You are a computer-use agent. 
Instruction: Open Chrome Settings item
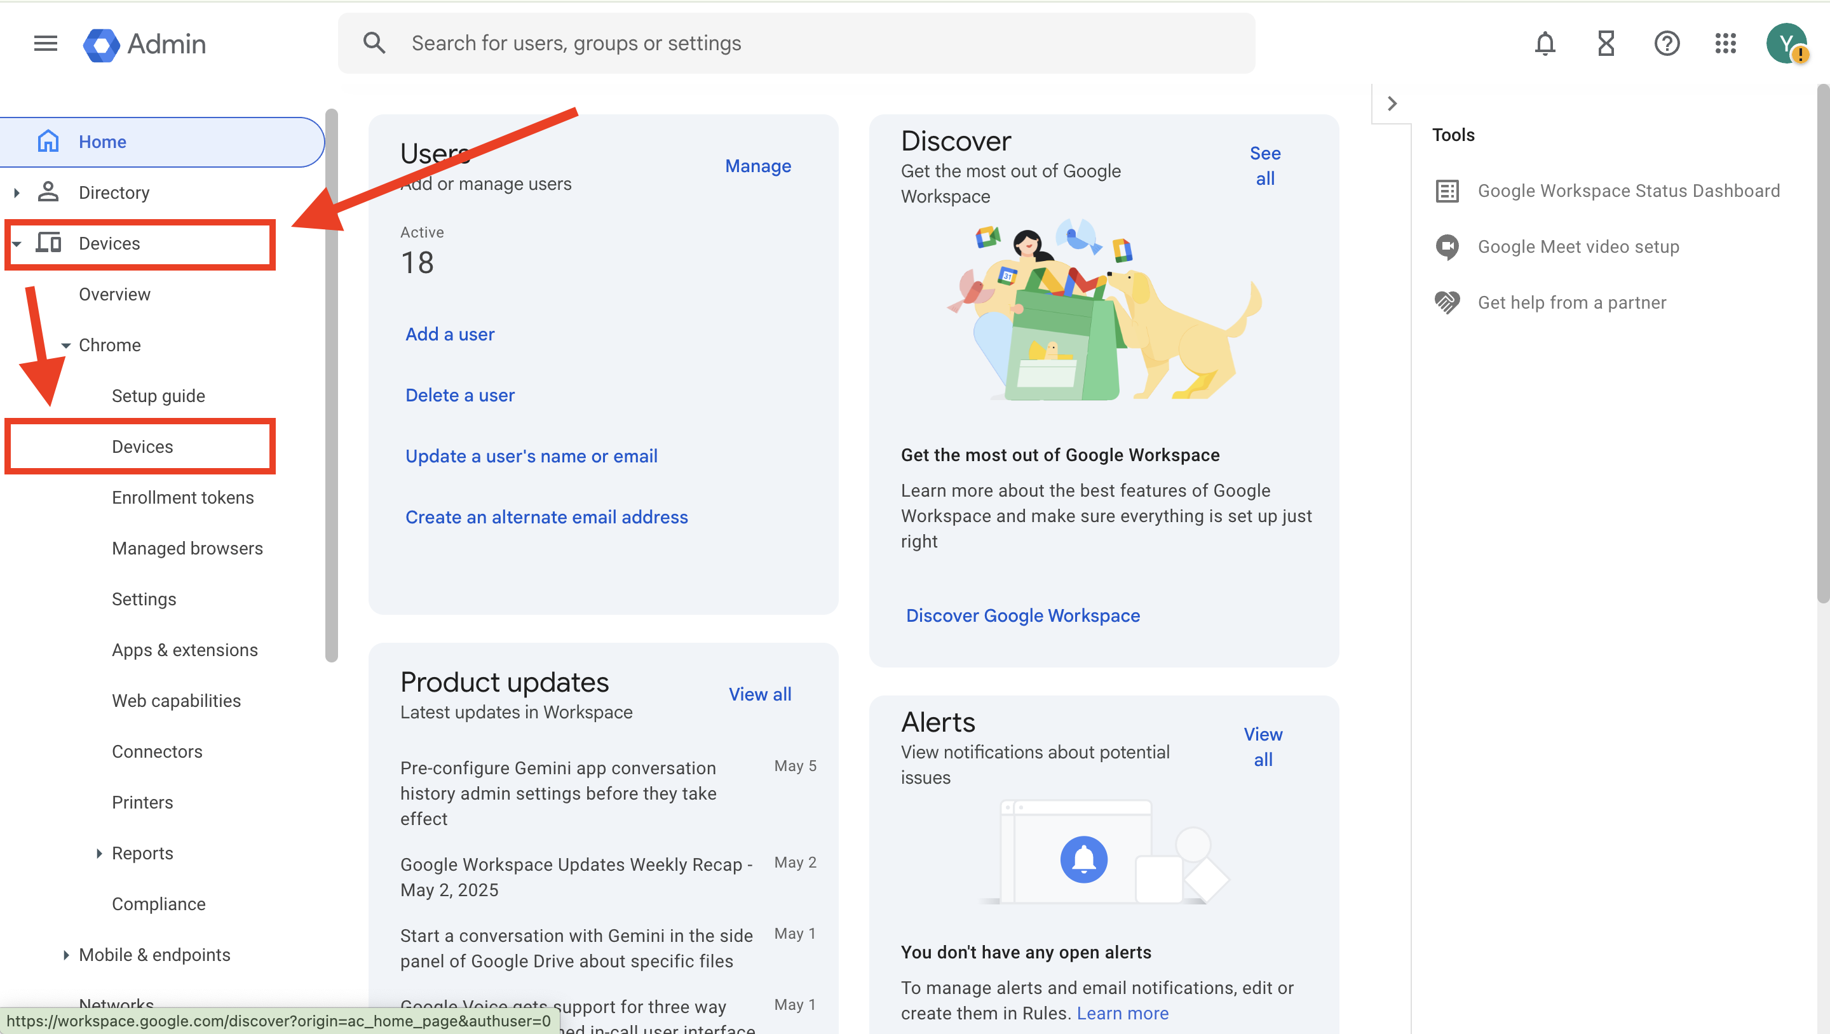pos(144,600)
